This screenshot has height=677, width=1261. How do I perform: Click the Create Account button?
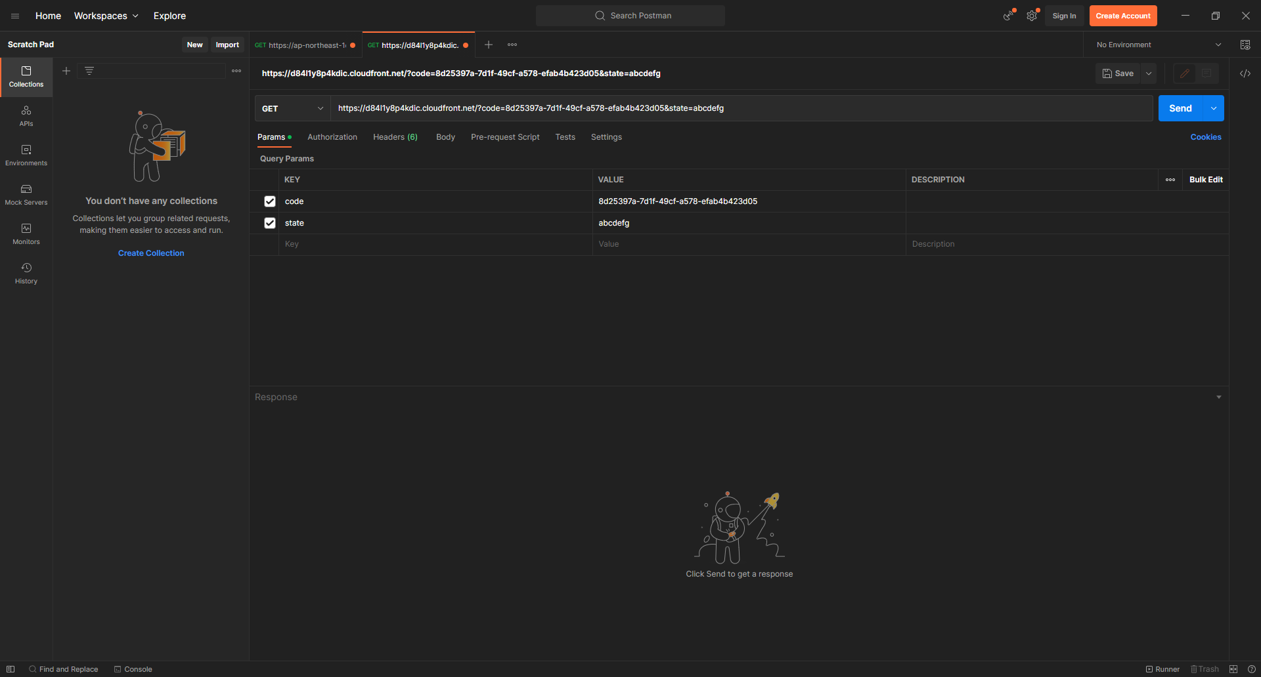tap(1123, 16)
